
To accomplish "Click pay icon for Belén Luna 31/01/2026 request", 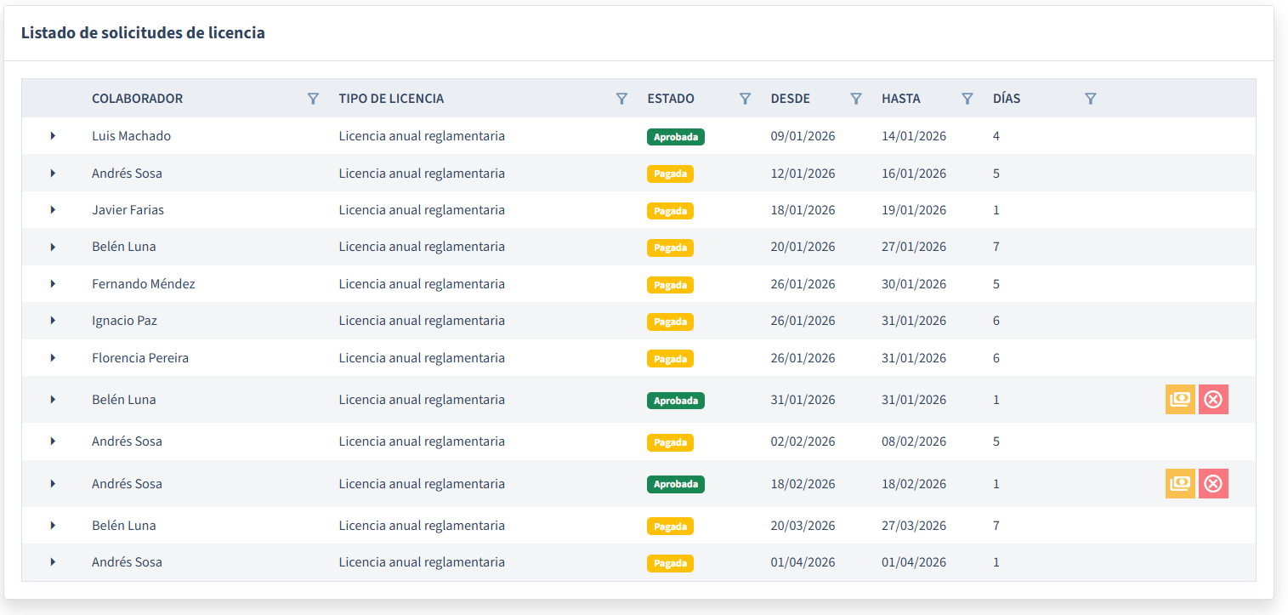I will click(1179, 400).
